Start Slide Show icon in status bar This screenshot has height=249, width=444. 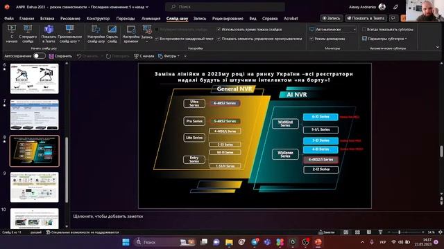(380, 232)
